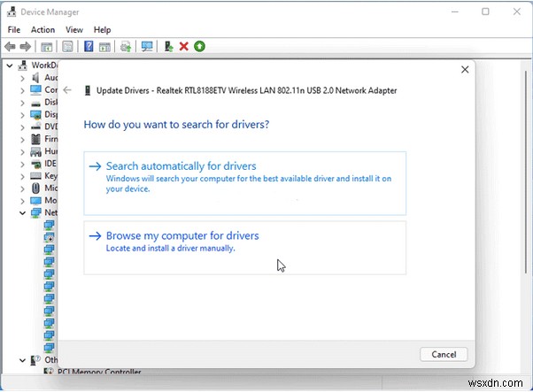The width and height of the screenshot is (533, 392).
Task: Click the Device Manager vertical scrollbar
Action: [x=526, y=172]
